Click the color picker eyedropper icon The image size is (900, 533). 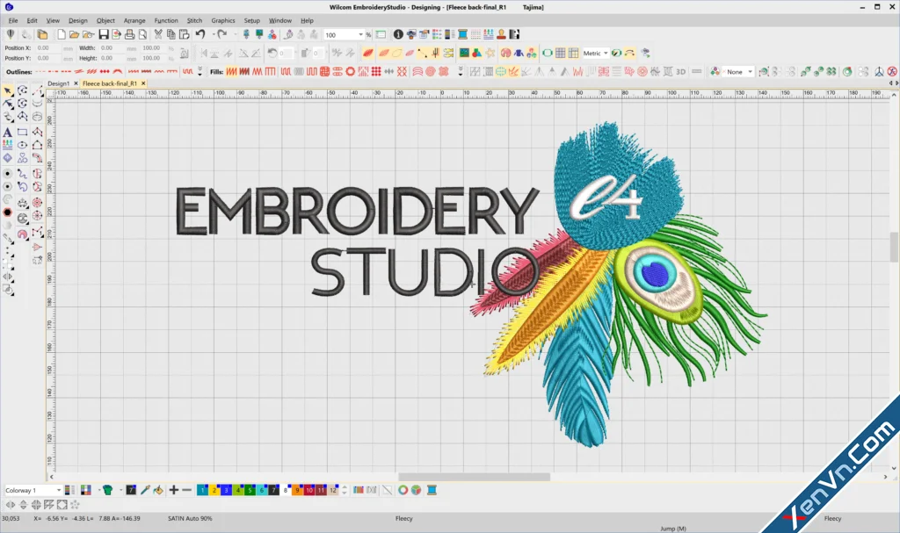click(145, 490)
